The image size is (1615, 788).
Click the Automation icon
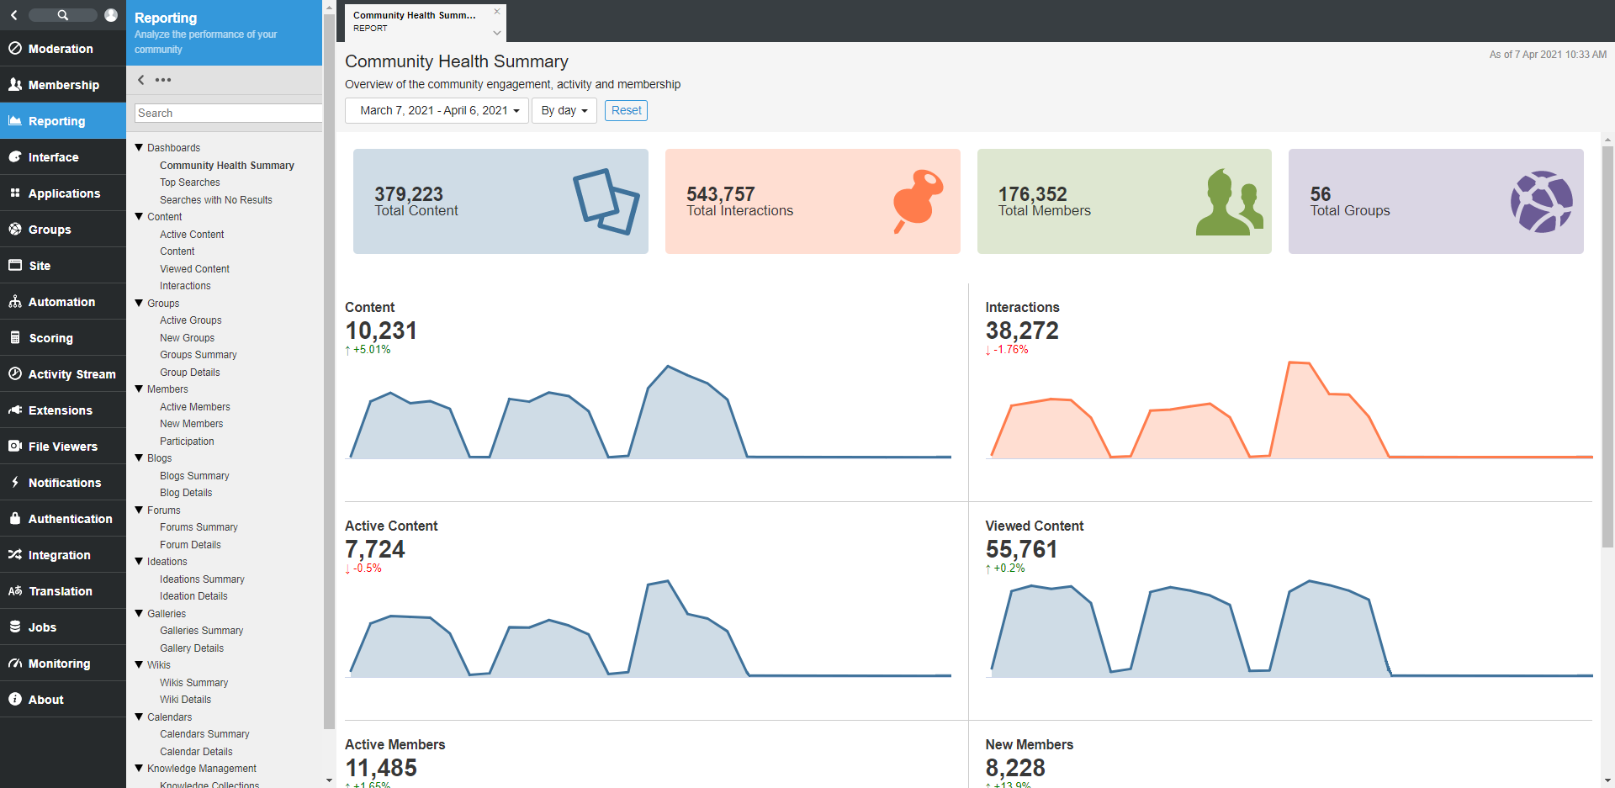15,302
